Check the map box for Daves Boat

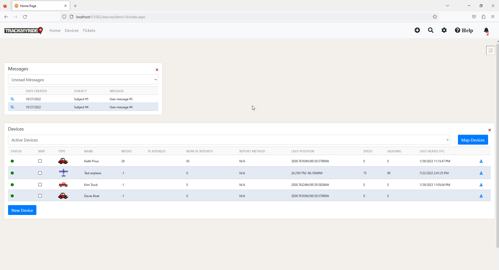click(40, 196)
